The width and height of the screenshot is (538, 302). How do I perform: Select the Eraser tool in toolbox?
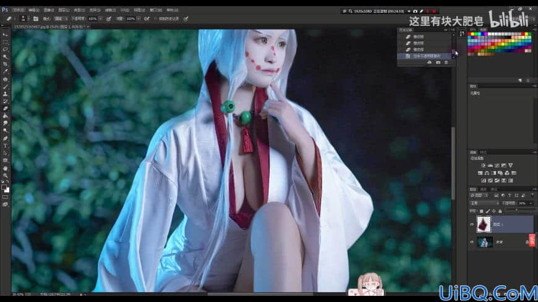(x=5, y=108)
